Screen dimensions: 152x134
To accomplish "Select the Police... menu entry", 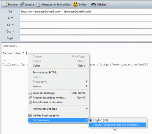I will click(59, 77).
